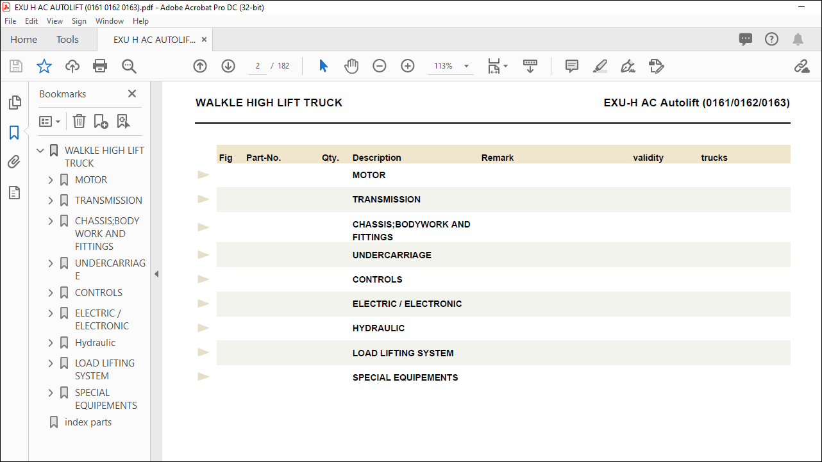Choose the Selection arrow tool

(323, 66)
